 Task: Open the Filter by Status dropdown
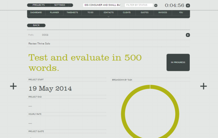point(139,5)
